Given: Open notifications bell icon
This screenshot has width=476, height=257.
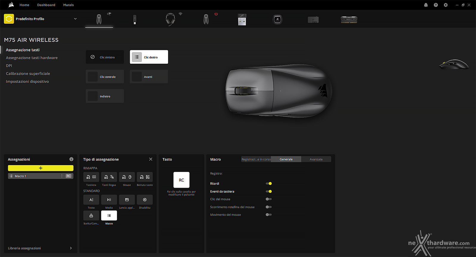Looking at the screenshot, I should tap(426, 5).
